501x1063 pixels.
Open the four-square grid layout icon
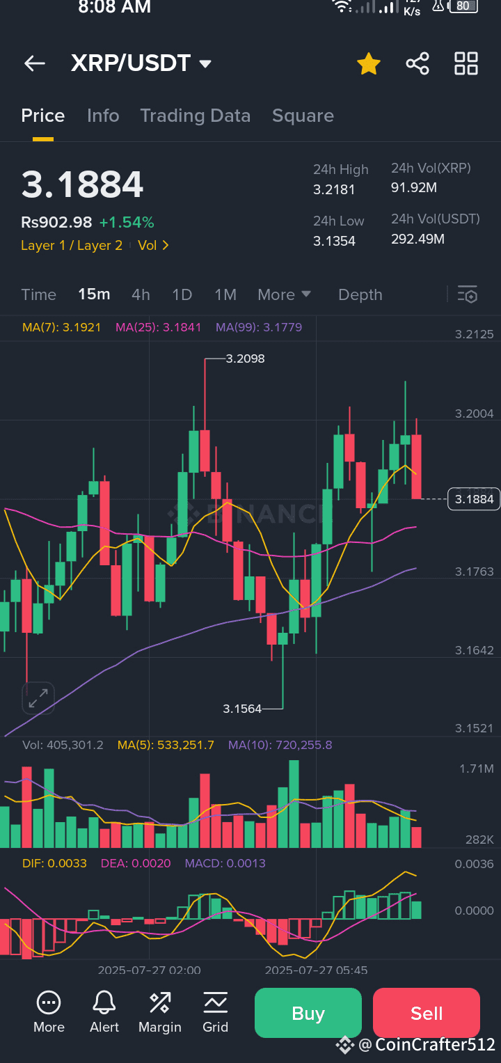(466, 63)
